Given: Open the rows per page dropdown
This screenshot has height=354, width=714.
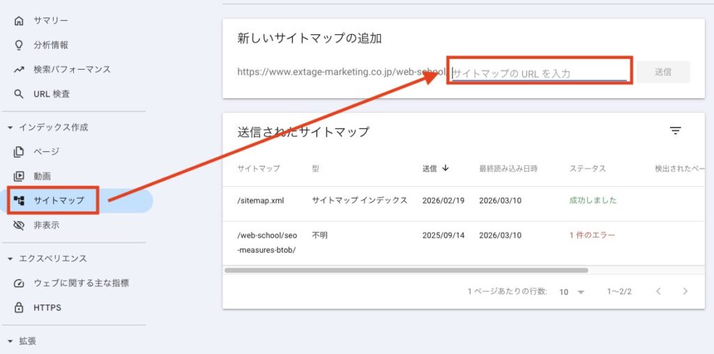Looking at the screenshot, I should point(572,292).
